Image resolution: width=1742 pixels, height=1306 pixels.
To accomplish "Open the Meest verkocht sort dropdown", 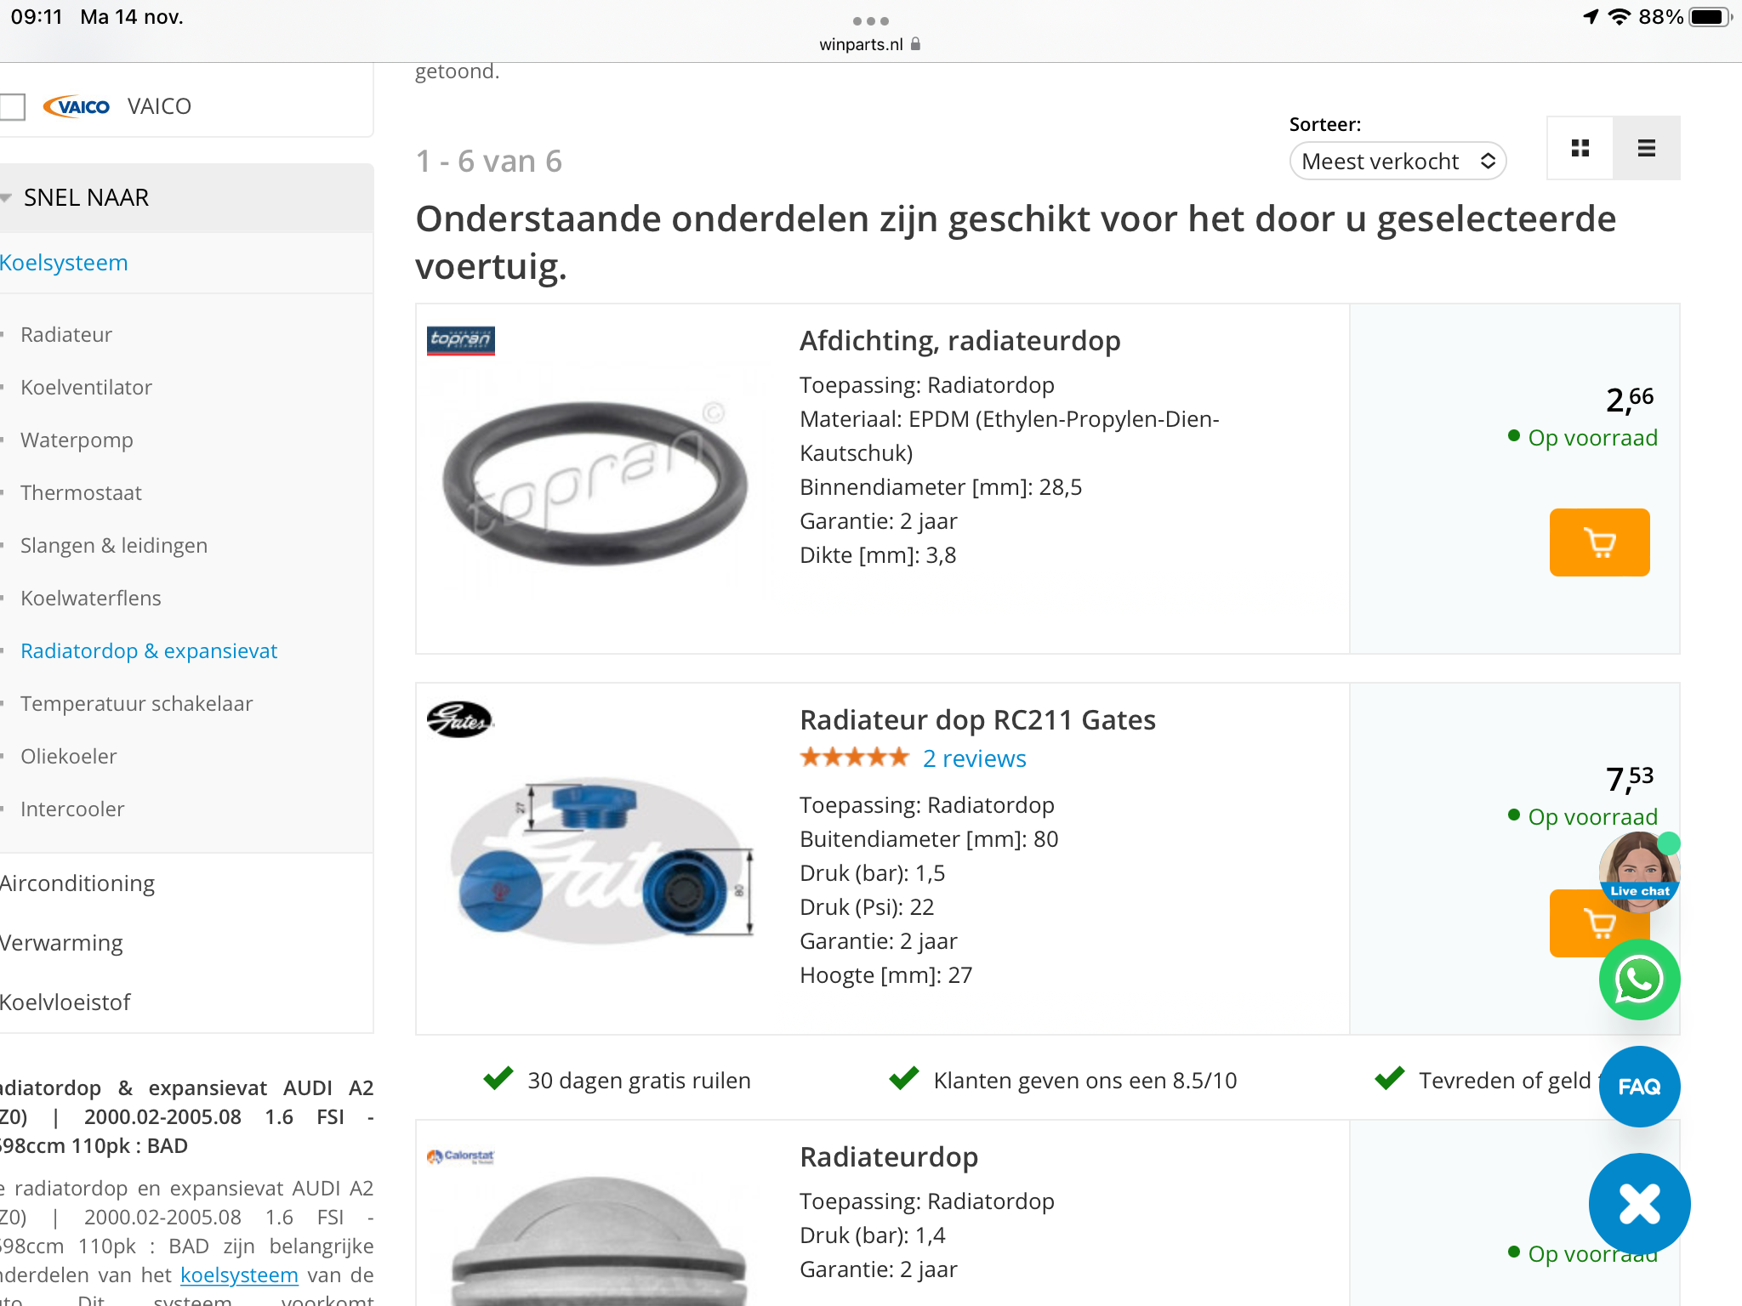I will (x=1398, y=162).
